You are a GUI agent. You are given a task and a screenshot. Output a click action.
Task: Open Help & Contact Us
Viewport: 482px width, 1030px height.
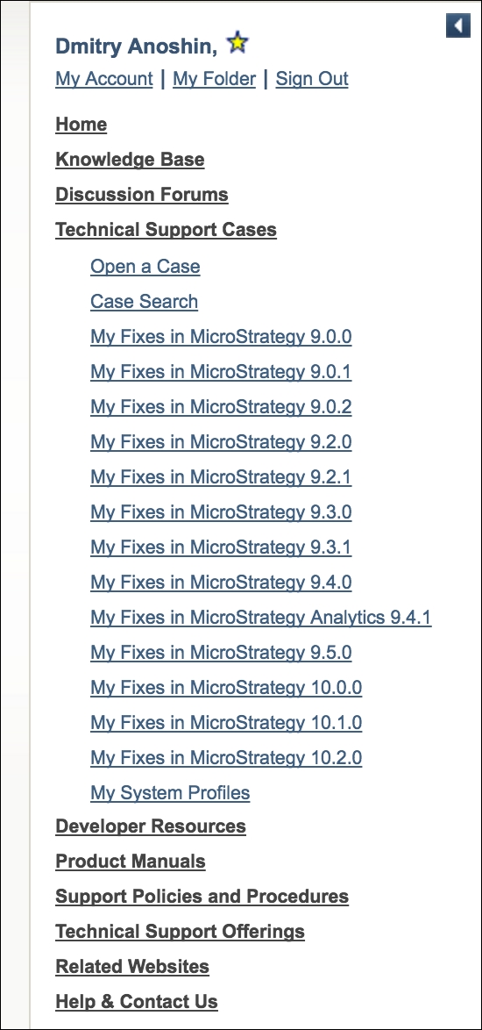[x=137, y=1002]
